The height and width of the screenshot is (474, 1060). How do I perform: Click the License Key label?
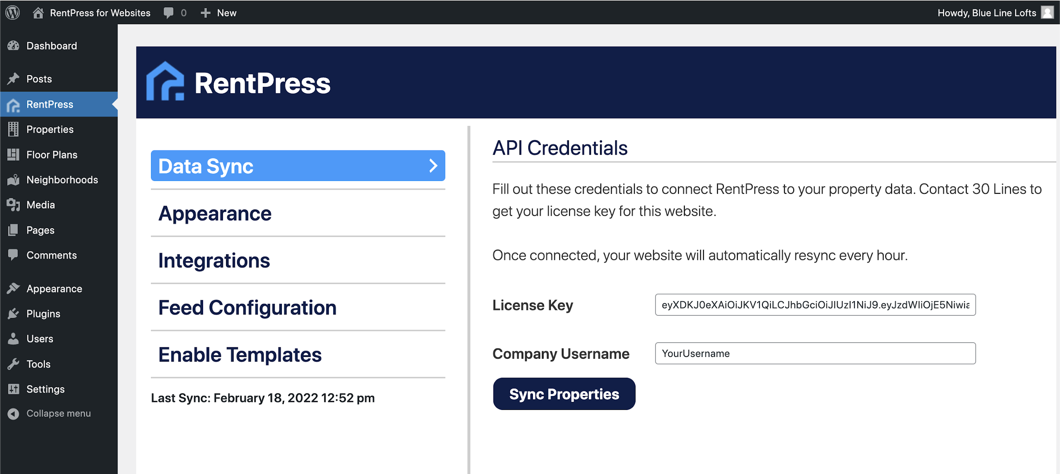[x=533, y=305]
